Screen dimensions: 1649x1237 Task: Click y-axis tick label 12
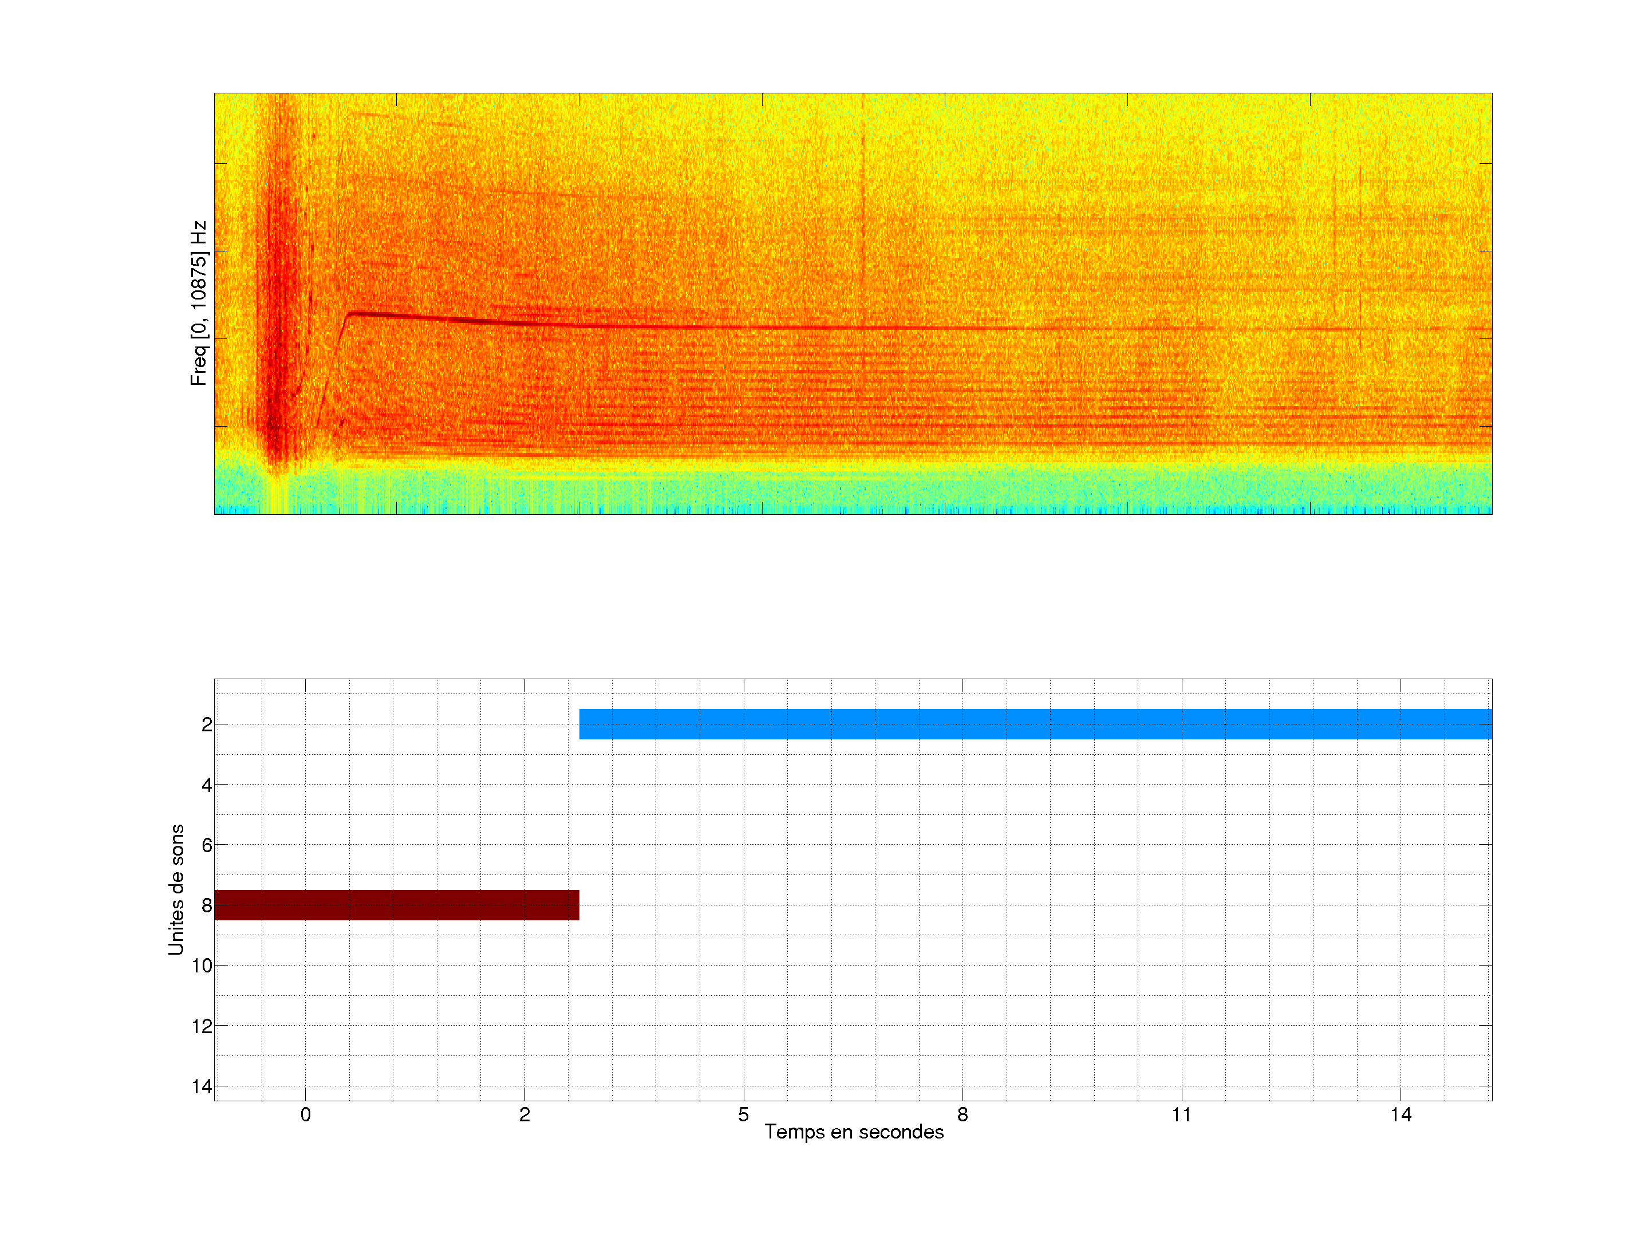tap(202, 1026)
